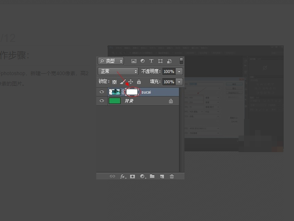The image size is (294, 221).
Task: Hide the 背景 layer with eye icon
Action: pyautogui.click(x=102, y=101)
